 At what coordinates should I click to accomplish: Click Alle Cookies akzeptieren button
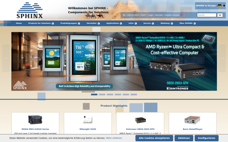[x=154, y=138]
